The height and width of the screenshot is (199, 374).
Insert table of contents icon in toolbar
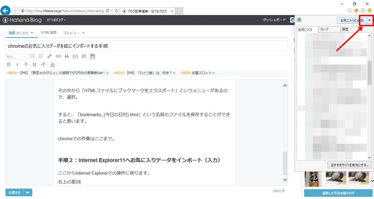click(75, 56)
